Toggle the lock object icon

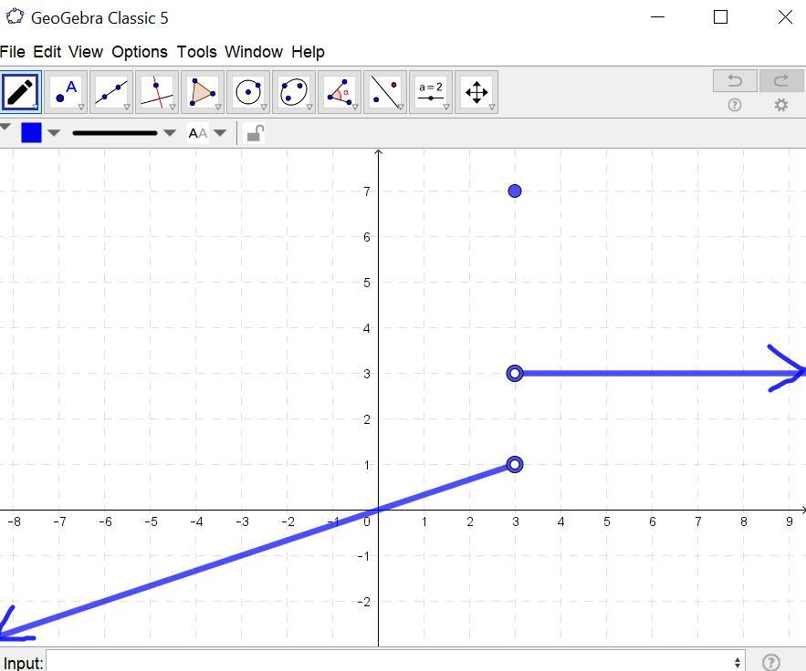(256, 133)
